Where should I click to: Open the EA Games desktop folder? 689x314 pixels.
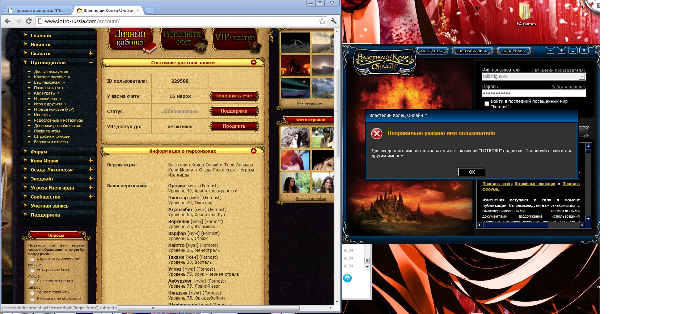[526, 14]
